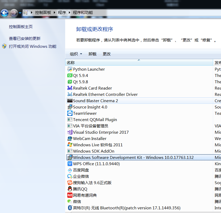Click the Tencent QQMail Plugin icon
This screenshot has height=213, width=221.
click(70, 120)
